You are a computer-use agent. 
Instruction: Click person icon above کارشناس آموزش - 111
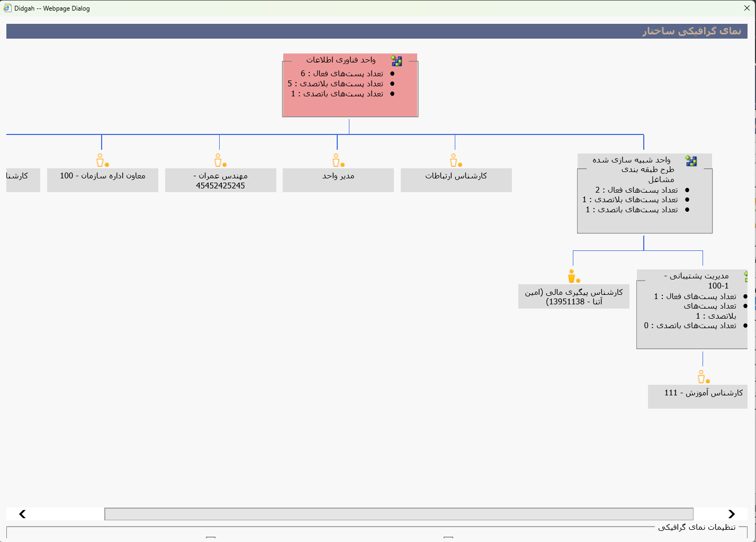[702, 377]
